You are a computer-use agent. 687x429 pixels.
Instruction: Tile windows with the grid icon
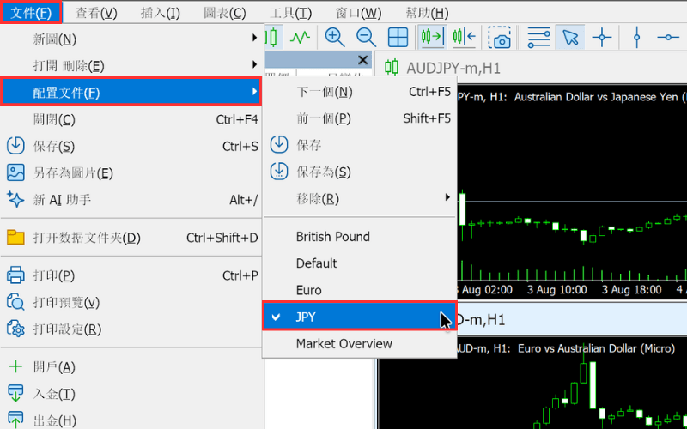398,37
